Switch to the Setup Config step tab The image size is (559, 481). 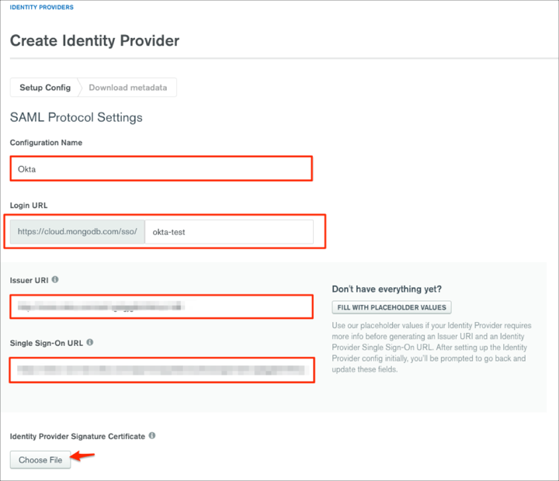pyautogui.click(x=45, y=88)
